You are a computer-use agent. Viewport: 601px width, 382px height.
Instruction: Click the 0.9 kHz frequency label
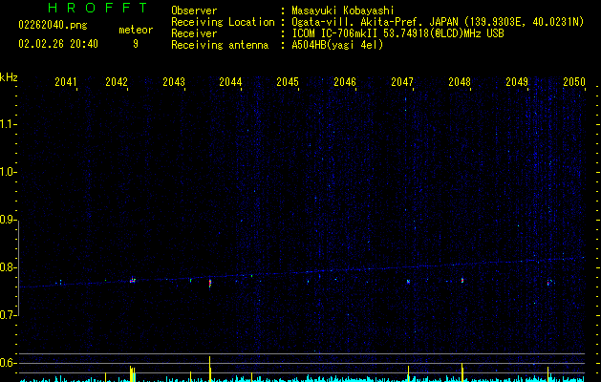pyautogui.click(x=8, y=220)
